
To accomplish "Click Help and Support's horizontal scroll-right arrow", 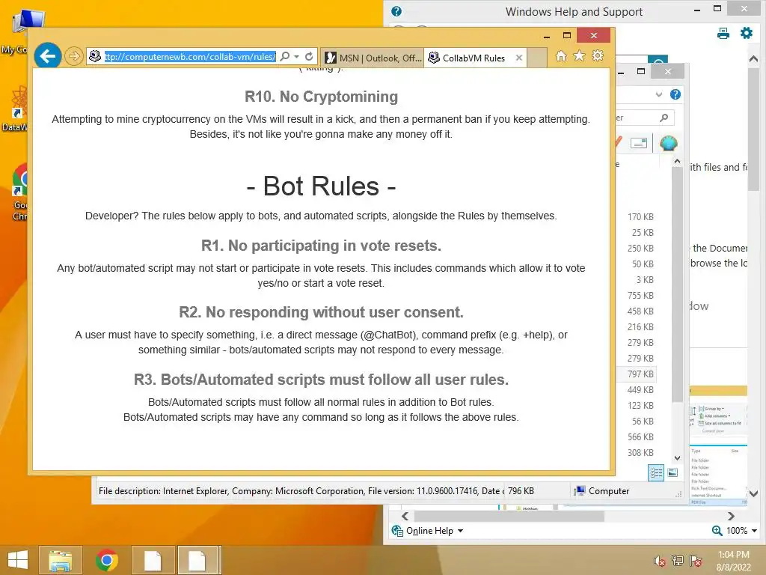I will (x=731, y=517).
